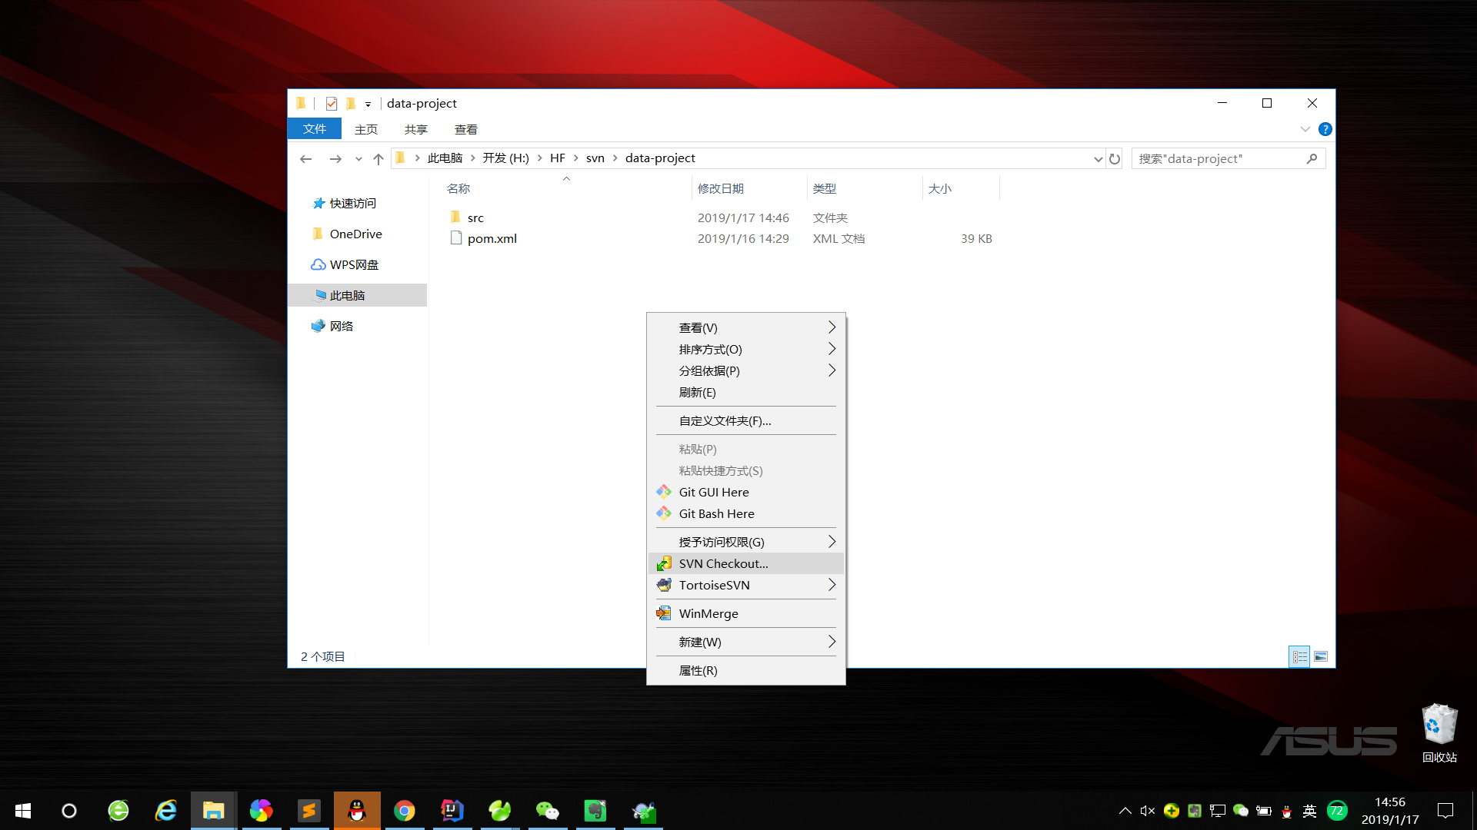Image resolution: width=1477 pixels, height=830 pixels.
Task: Open the recent locations dropdown
Action: [358, 158]
